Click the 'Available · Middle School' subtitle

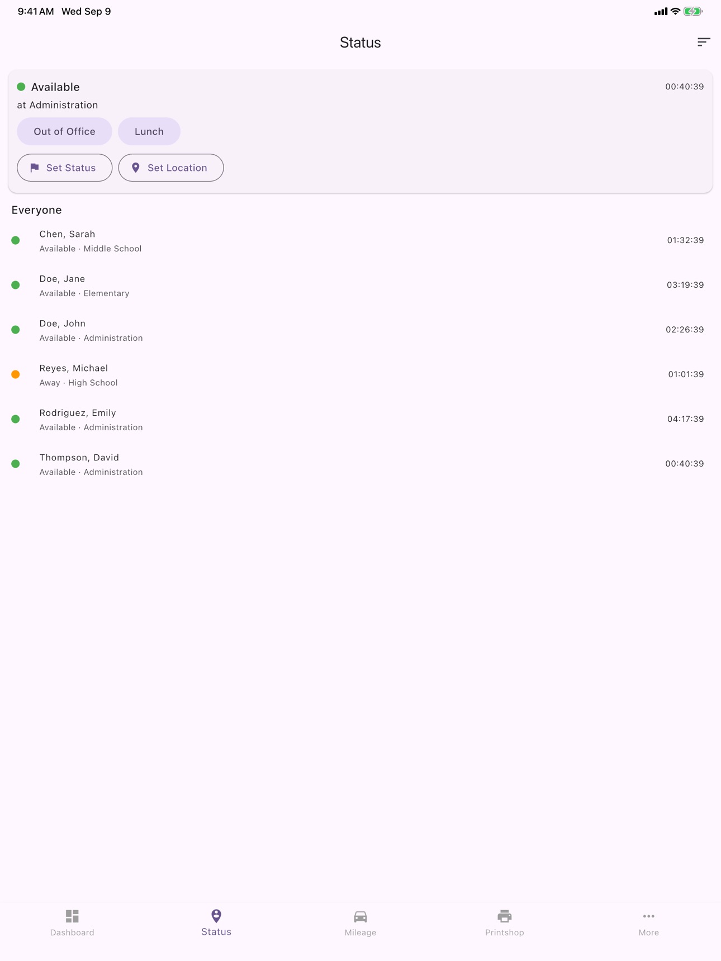(91, 249)
